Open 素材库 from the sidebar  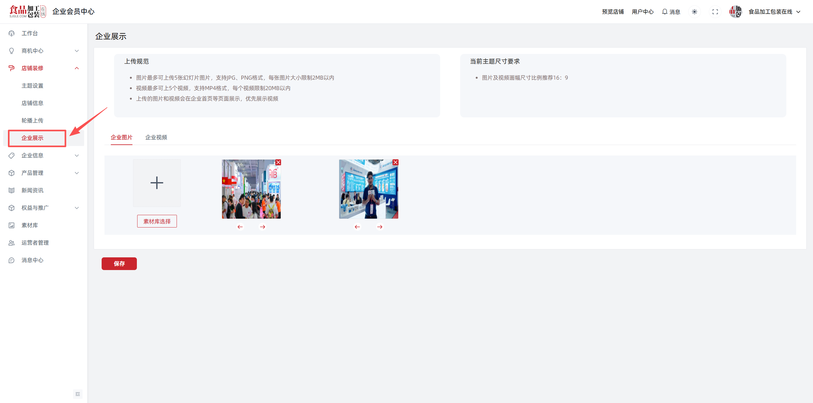[x=30, y=225]
